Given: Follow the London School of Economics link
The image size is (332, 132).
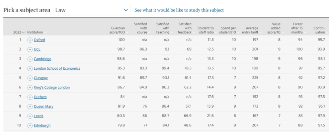Looking at the screenshot, I should click(57, 69).
